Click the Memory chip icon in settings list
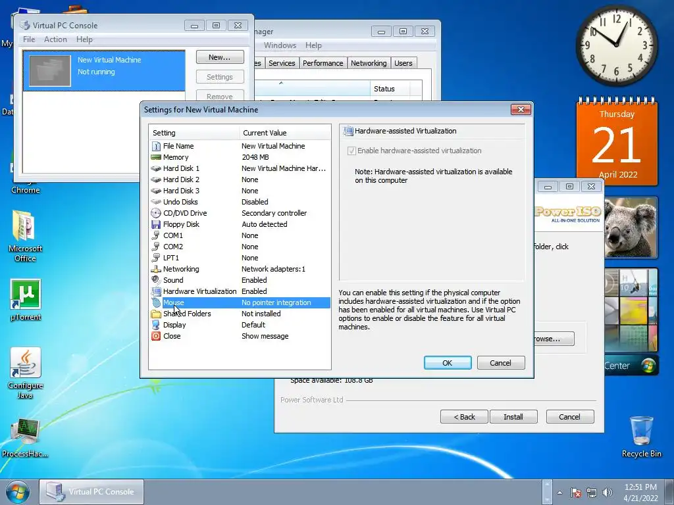 pyautogui.click(x=156, y=157)
